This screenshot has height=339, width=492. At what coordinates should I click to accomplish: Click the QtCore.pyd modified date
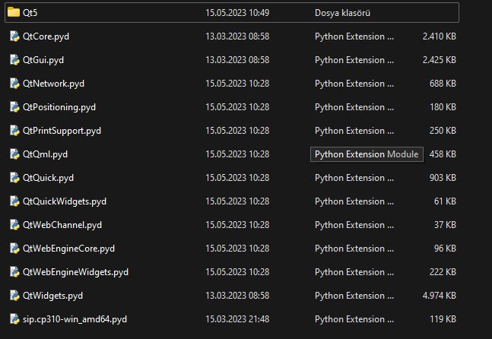point(237,36)
